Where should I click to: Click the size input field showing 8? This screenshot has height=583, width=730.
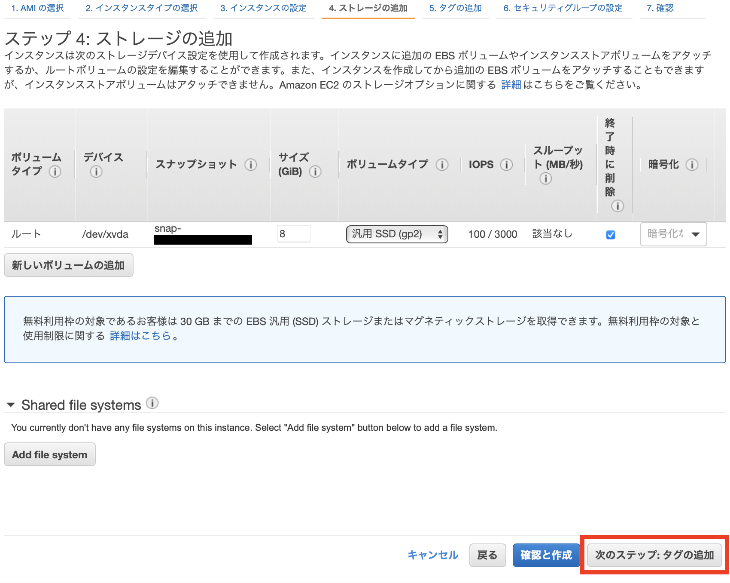pos(294,233)
